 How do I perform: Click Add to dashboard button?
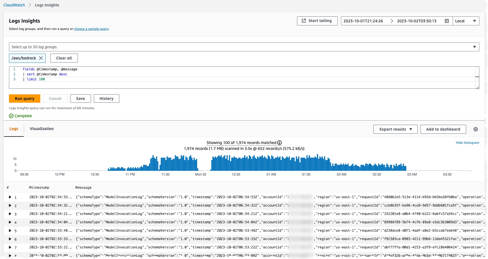(443, 129)
